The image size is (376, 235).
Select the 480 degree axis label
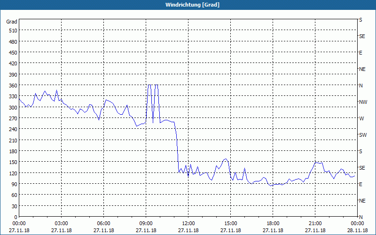(14, 42)
